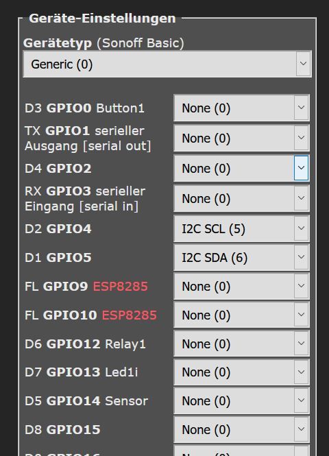Click the chevron arrow beside I2C SCL (5)
Viewport: 329px width, 456px height.
(301, 228)
